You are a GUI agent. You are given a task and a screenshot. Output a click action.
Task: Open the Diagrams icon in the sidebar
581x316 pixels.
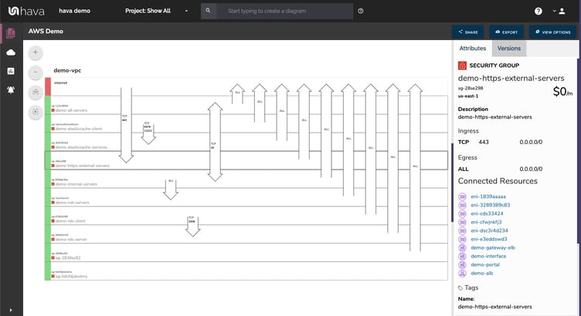11,33
